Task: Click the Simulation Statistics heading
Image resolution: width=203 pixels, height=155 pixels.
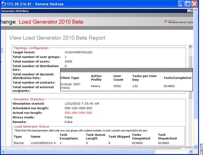Action: pos(29,99)
